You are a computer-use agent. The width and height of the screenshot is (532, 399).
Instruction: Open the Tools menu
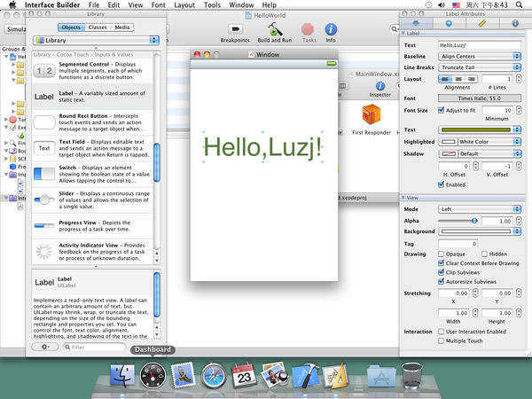point(213,4)
